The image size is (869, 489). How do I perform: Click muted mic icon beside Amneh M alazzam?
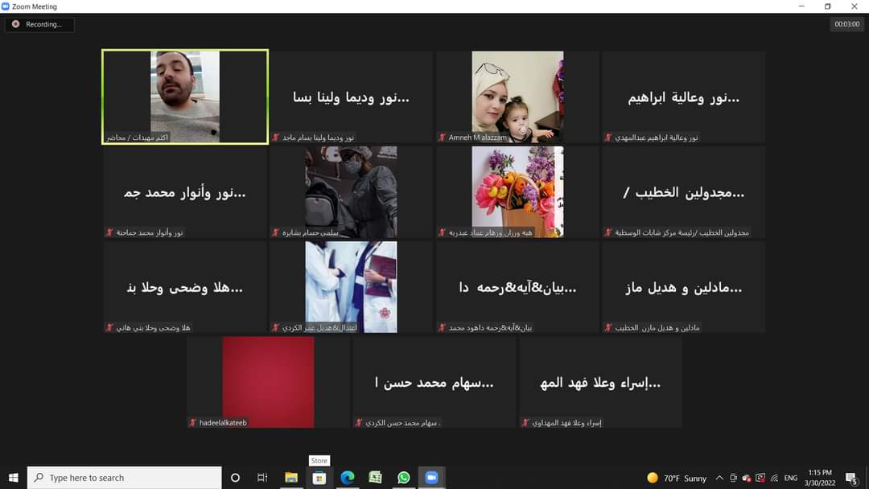tap(442, 138)
